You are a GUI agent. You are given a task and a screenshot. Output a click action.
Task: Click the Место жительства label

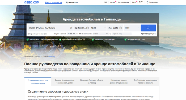86,34
